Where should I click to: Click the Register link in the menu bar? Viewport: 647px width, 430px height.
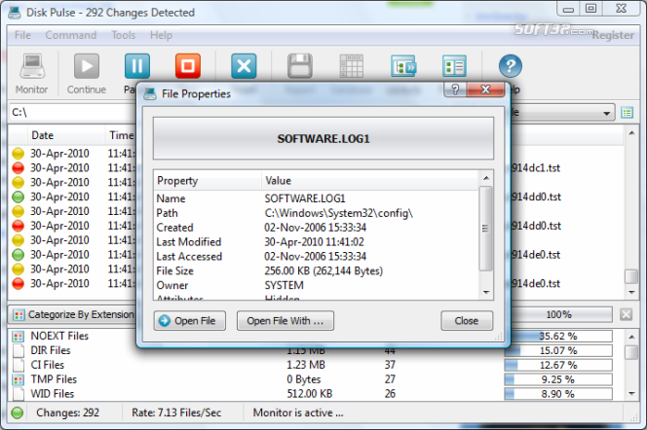(x=613, y=35)
